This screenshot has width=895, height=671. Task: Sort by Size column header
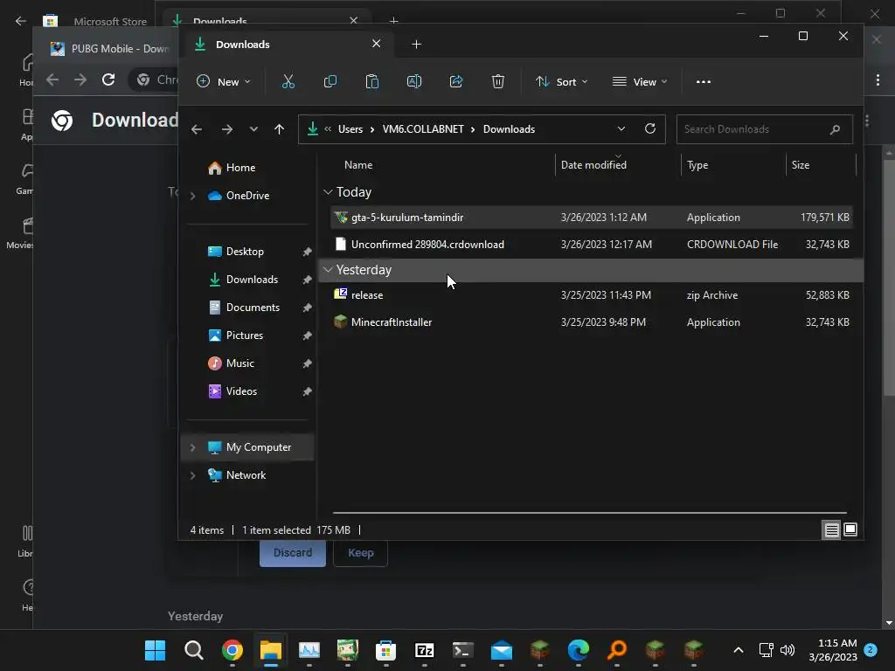(801, 165)
